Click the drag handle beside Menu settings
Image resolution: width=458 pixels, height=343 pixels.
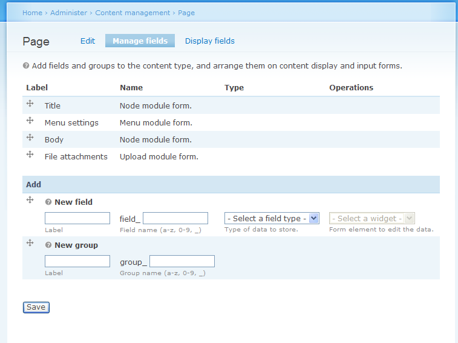30,120
